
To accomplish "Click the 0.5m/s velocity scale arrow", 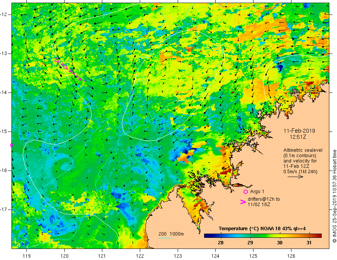I will (295, 177).
